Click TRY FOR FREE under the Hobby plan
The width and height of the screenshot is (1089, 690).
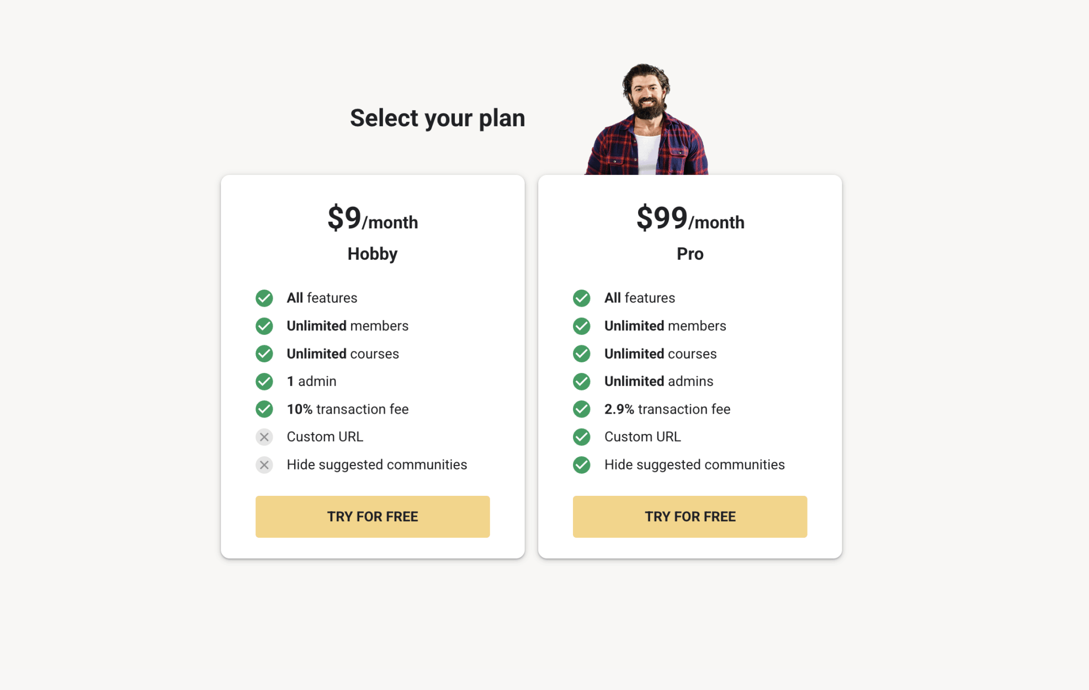click(373, 516)
